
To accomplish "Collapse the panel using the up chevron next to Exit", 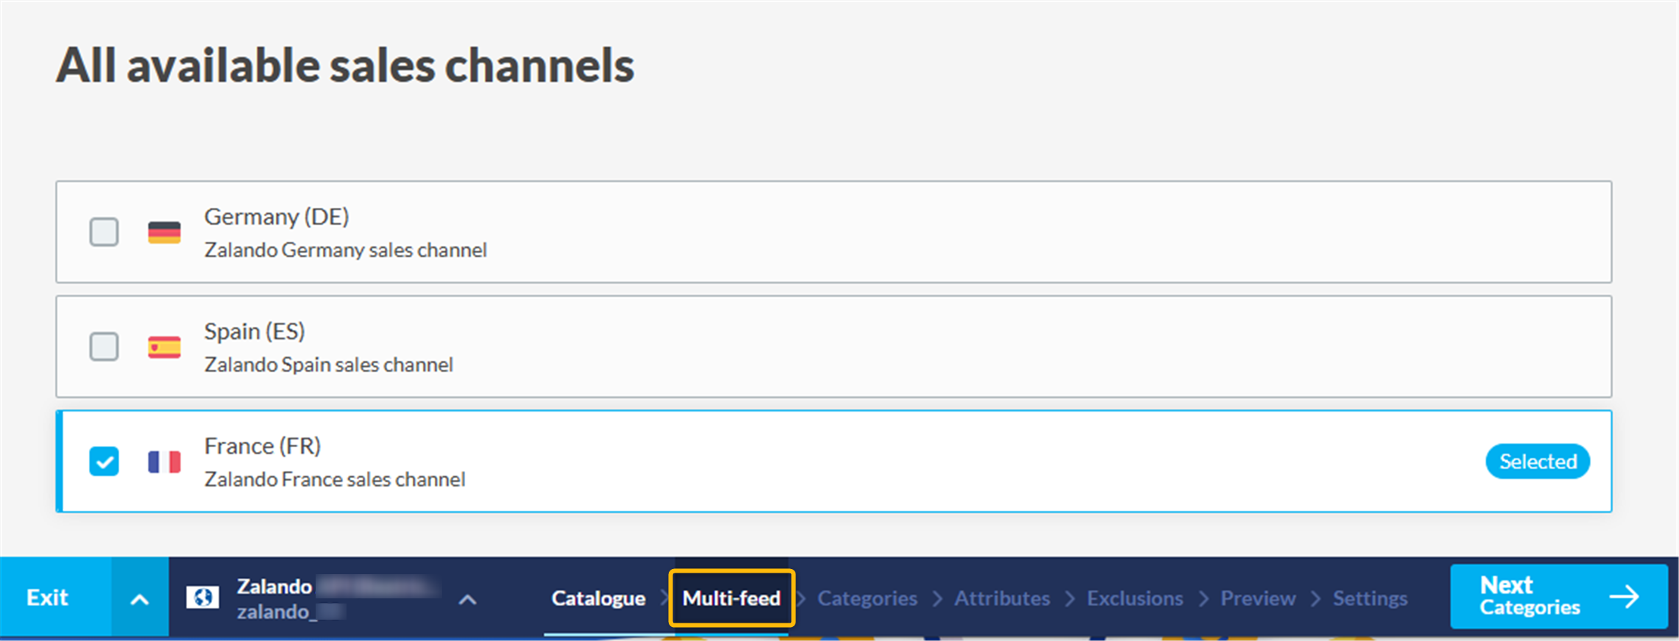I will click(138, 597).
